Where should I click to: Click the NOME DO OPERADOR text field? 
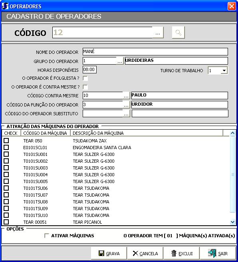pyautogui.click(x=155, y=51)
